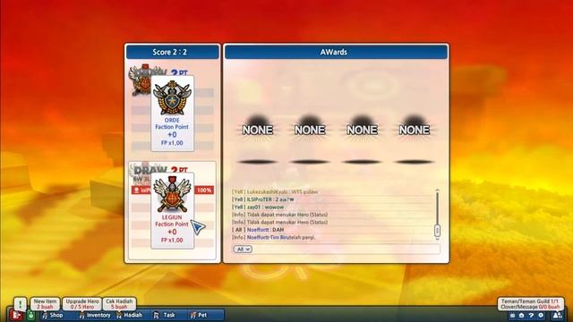Click the Noeffortt-Tim Birutelah pergi info line
573x322 pixels.
click(273, 237)
